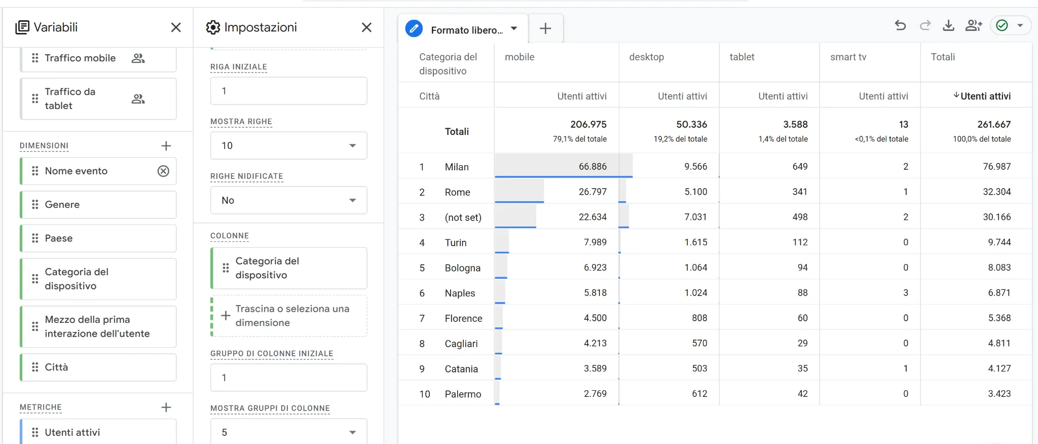Viewport: 1038px width, 444px height.
Task: Open the Mostra righe dropdown
Action: tap(288, 146)
